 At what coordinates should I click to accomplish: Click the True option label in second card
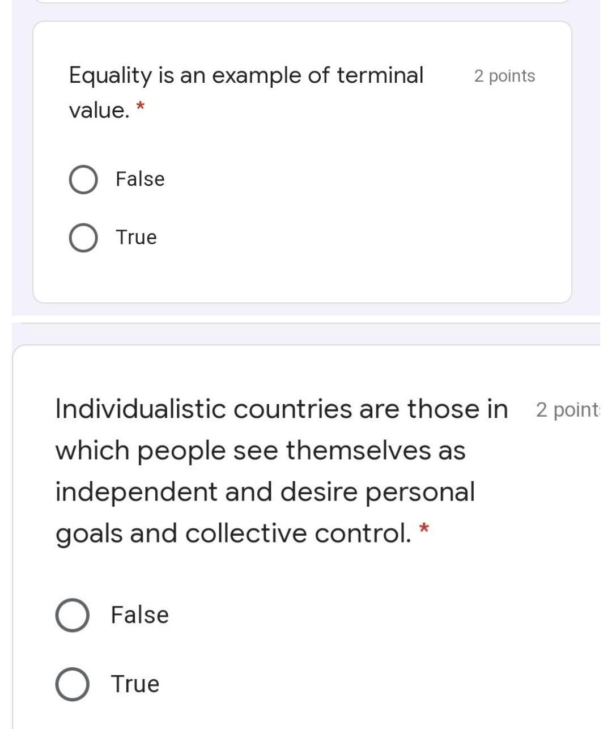pyautogui.click(x=134, y=683)
